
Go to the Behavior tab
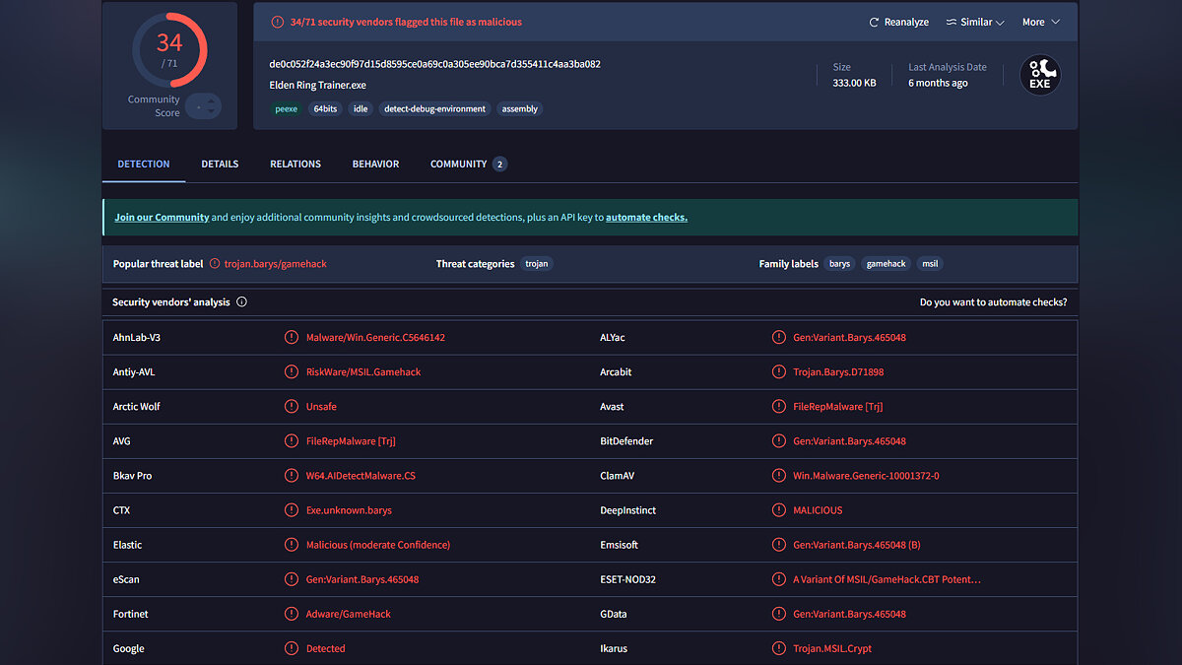pyautogui.click(x=375, y=164)
